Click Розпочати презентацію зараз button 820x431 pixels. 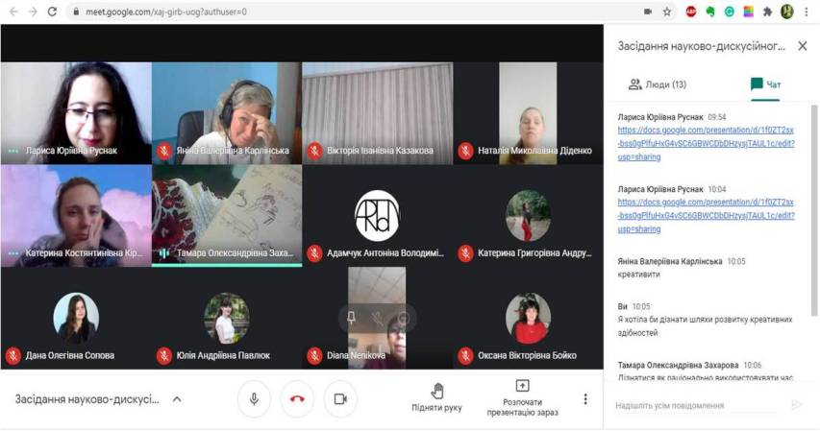point(522,398)
